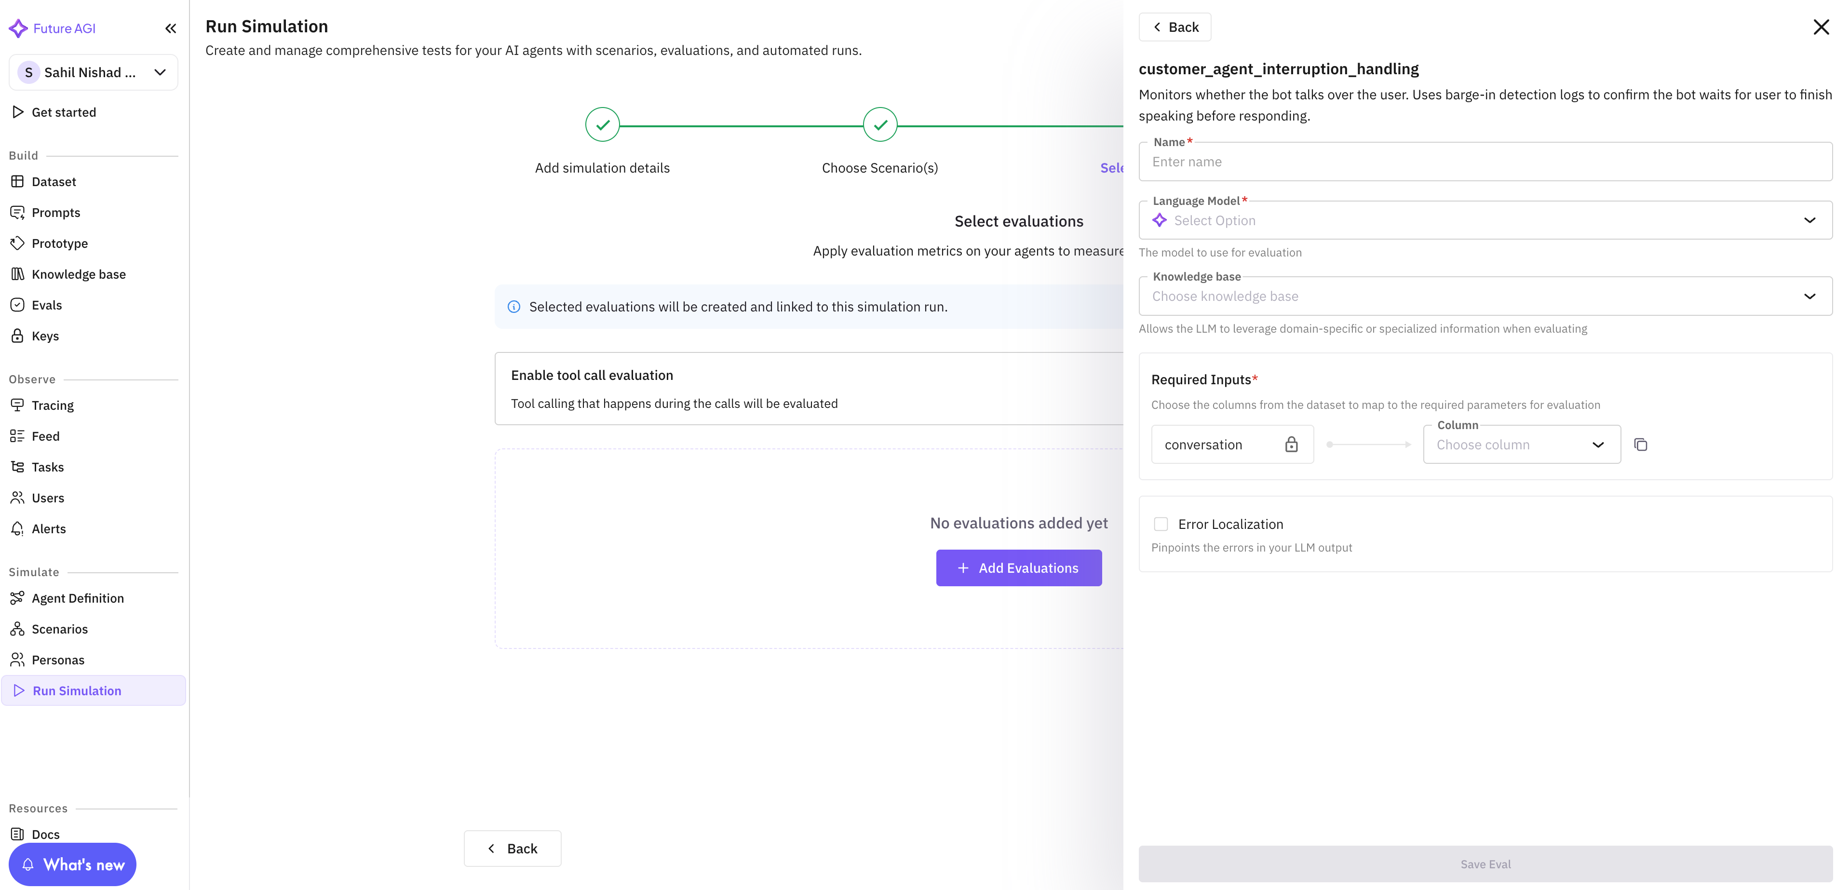Open the Keys page

tap(45, 337)
